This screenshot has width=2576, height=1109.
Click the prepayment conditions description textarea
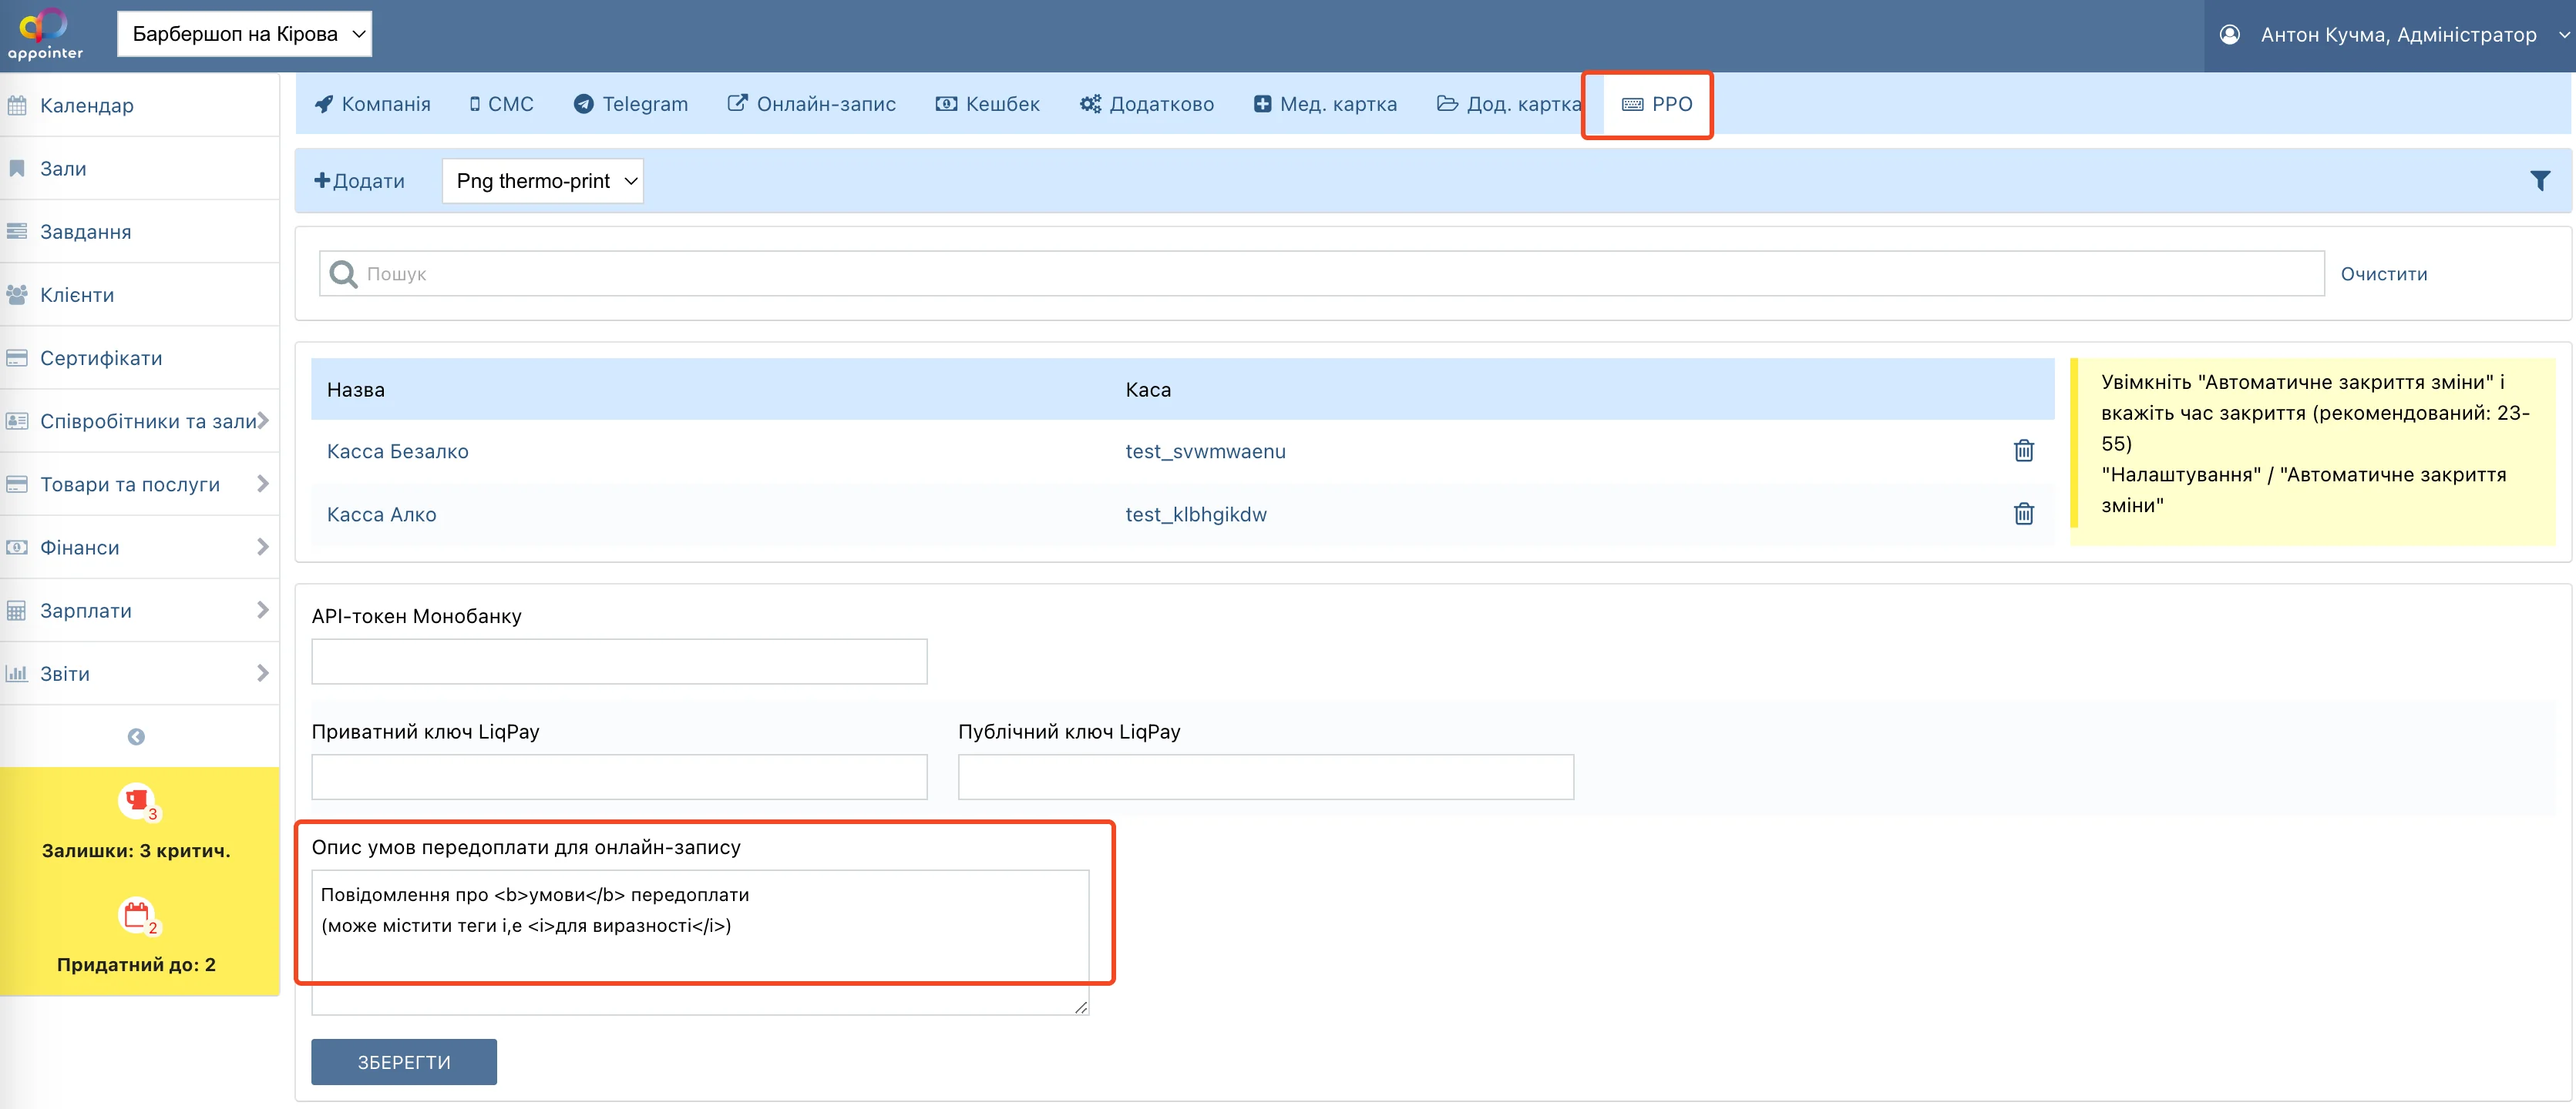pyautogui.click(x=700, y=942)
